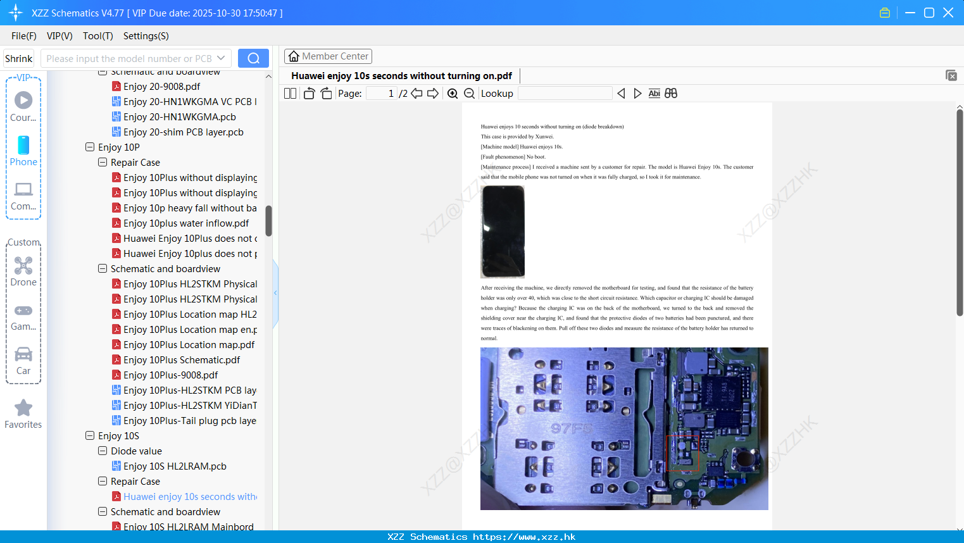Open the Car category
The width and height of the screenshot is (964, 543).
tap(23, 361)
